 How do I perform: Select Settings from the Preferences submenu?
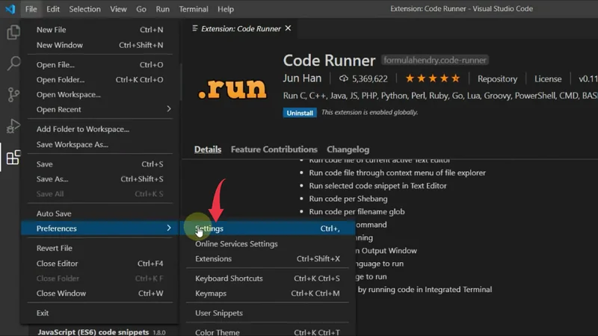pos(209,228)
